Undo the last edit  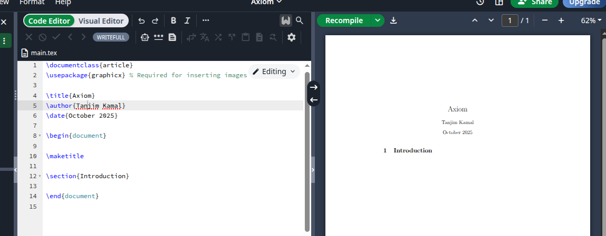tap(141, 21)
